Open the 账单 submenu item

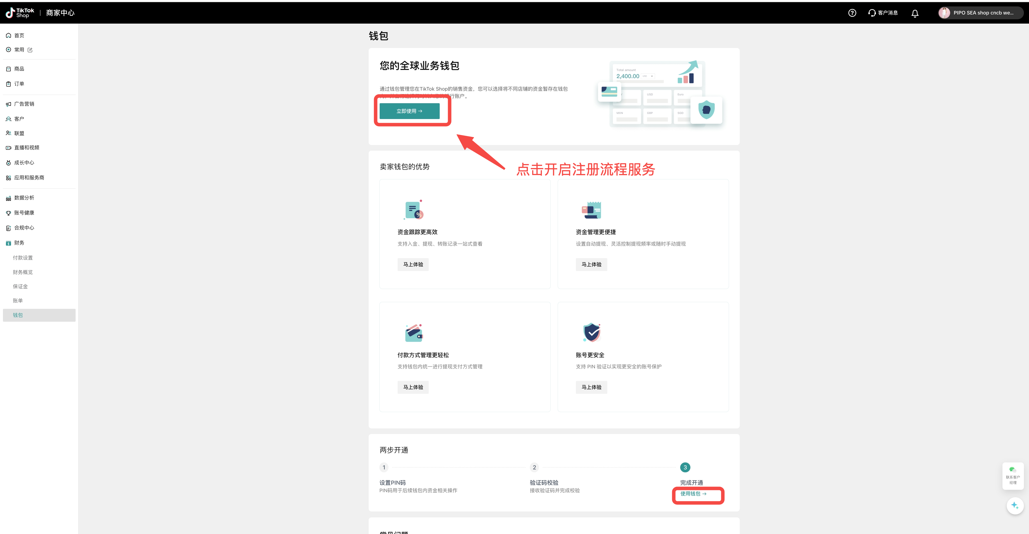tap(18, 301)
